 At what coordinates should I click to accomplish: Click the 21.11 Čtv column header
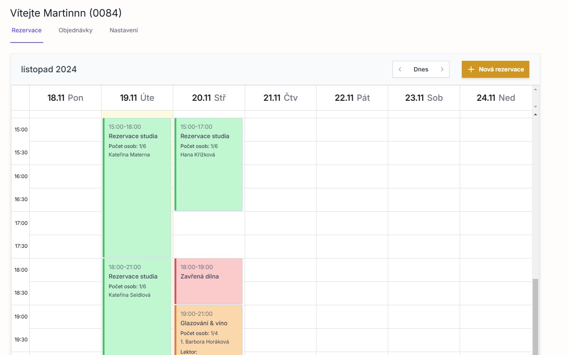coord(280,98)
